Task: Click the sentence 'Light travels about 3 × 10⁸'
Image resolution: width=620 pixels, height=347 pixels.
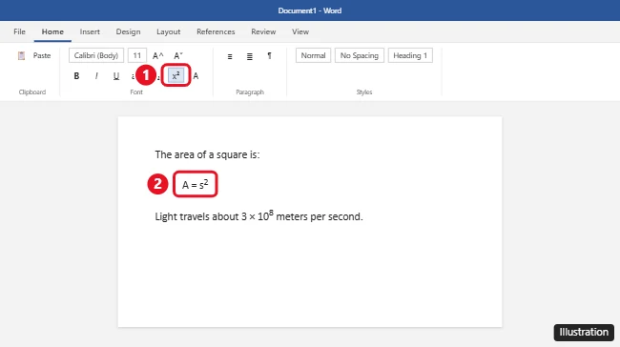Action: [x=258, y=215]
